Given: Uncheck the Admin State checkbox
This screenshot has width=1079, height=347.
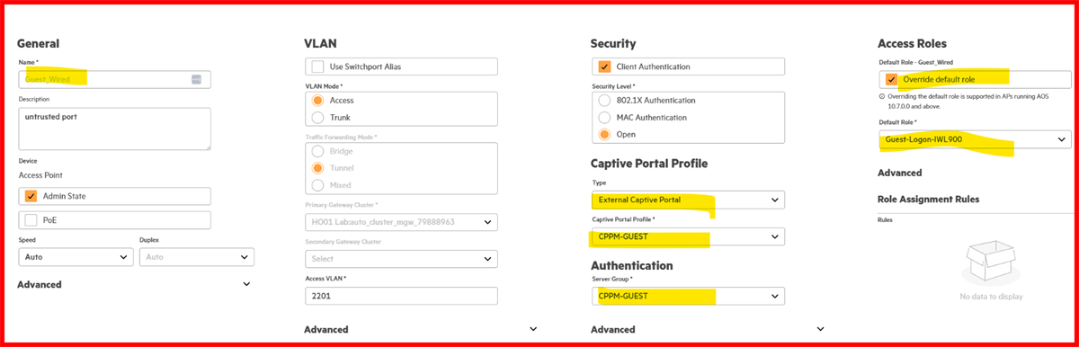Looking at the screenshot, I should click(x=31, y=196).
